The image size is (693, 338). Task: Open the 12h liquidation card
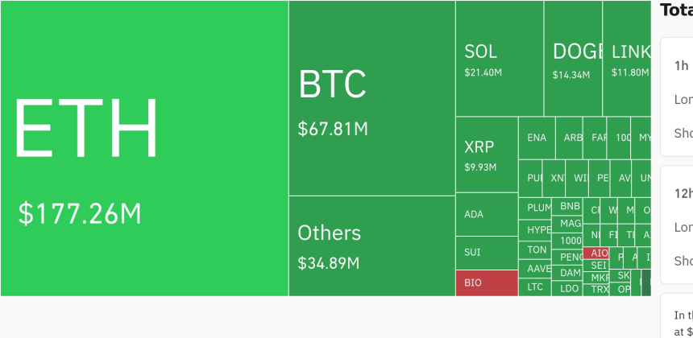[x=677, y=225]
